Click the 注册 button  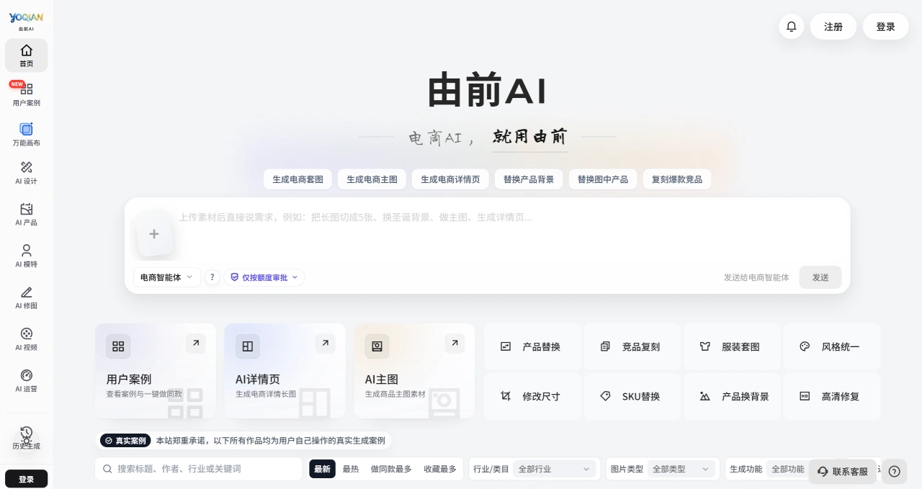pyautogui.click(x=833, y=27)
